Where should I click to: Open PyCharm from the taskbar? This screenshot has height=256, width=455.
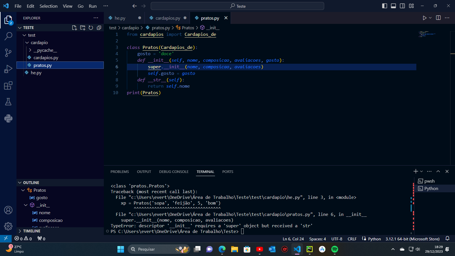coord(310,249)
